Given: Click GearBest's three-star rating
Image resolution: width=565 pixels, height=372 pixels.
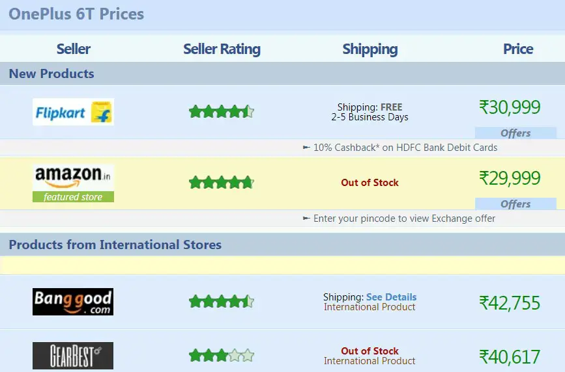Looking at the screenshot, I should (222, 356).
